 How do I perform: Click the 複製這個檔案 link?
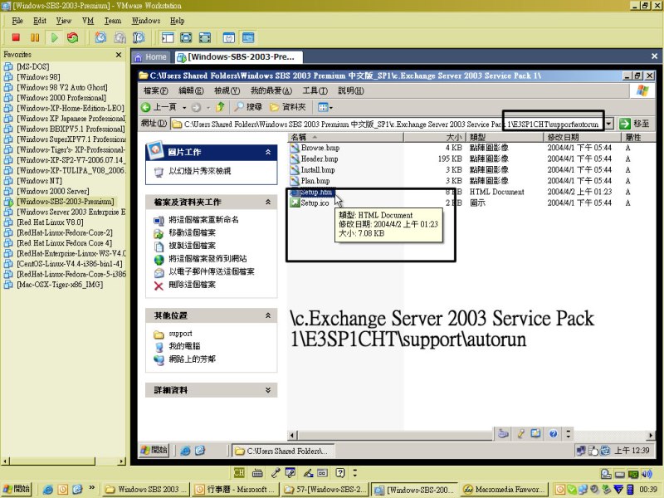click(x=193, y=246)
